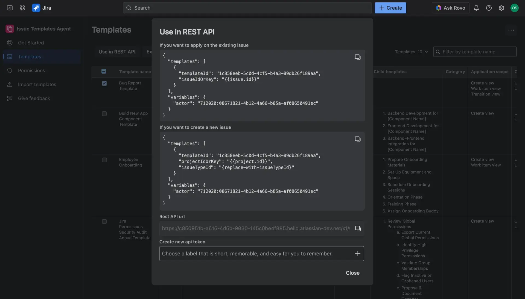This screenshot has height=299, width=525.
Task: Open Permissions in the sidebar
Action: coord(31,70)
